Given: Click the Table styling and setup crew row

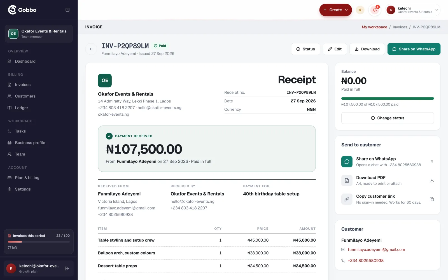Looking at the screenshot, I should point(207,240).
